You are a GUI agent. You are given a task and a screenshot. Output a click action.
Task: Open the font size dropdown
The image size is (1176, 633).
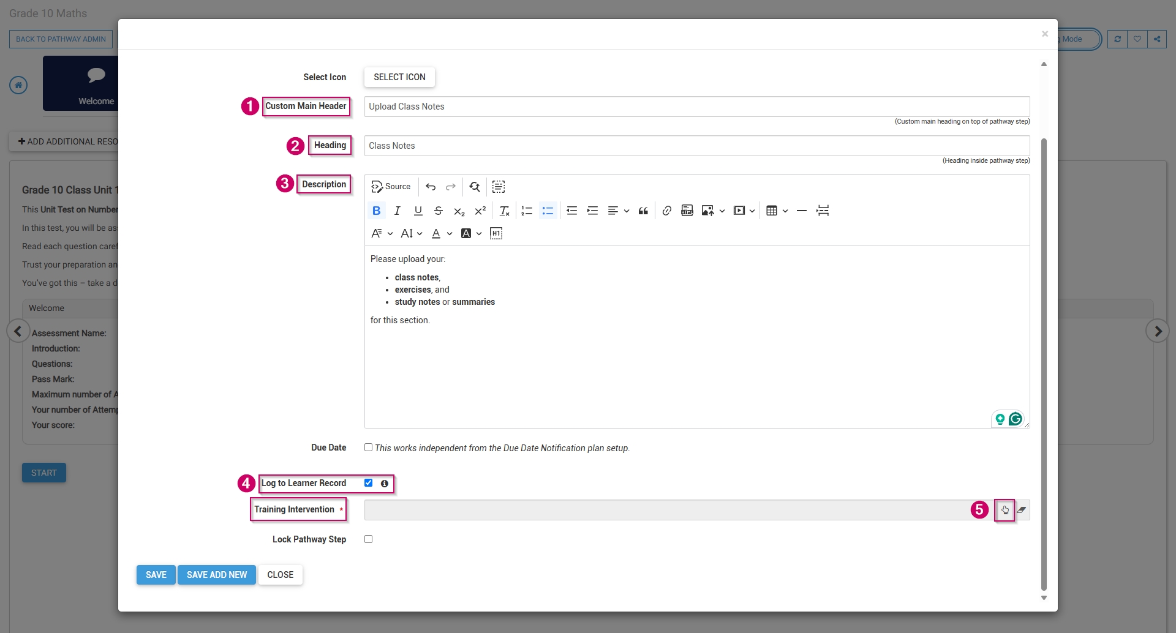pyautogui.click(x=412, y=233)
